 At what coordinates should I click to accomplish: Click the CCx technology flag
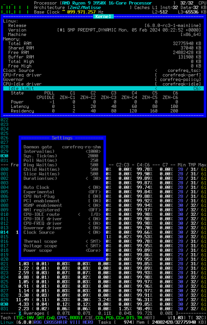(x=120, y=318)
